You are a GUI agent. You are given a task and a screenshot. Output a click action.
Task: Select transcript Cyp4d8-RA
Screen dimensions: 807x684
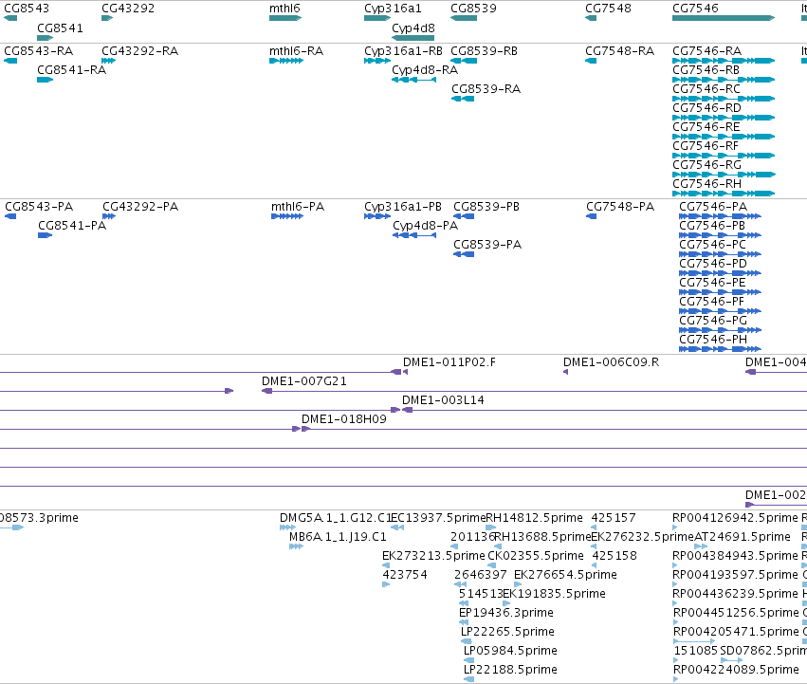(425, 70)
